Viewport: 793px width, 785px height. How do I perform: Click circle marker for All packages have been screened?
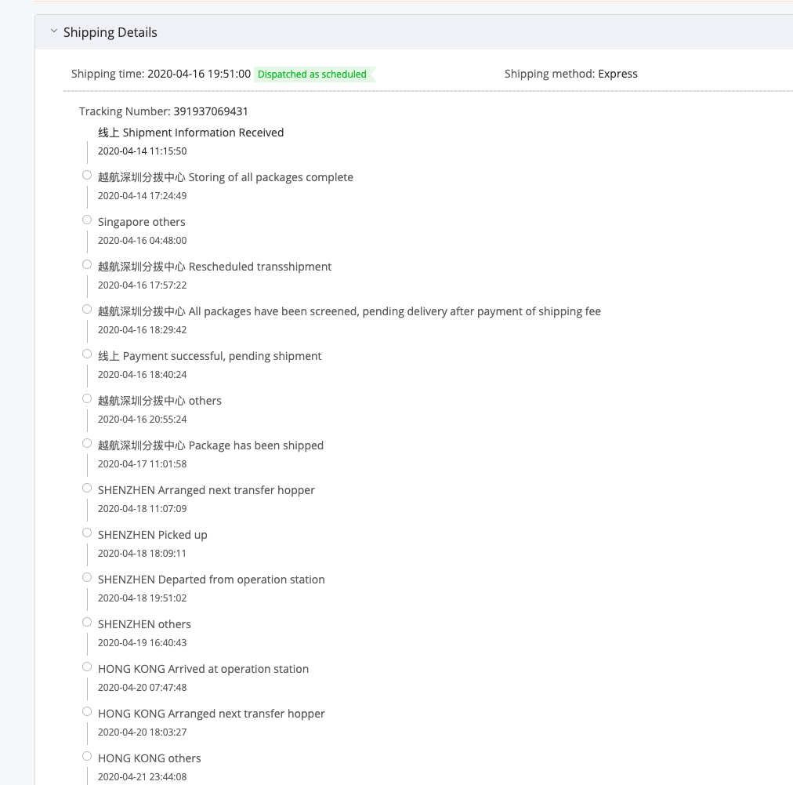(87, 309)
